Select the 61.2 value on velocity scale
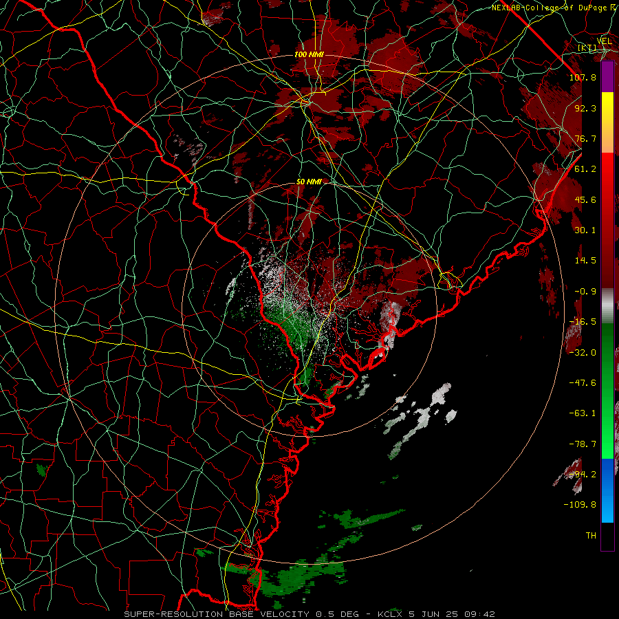Viewport: 619px width, 619px height. tap(585, 169)
